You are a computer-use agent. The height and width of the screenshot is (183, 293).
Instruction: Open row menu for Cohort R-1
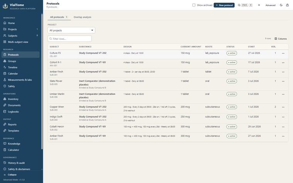(283, 62)
